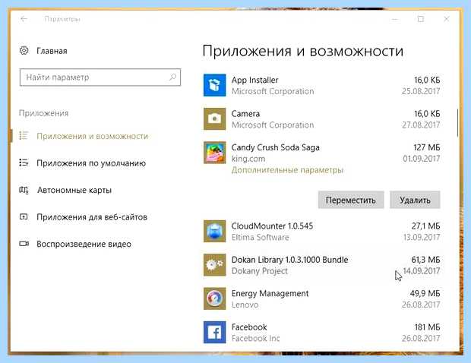Maximize the Параметры window
471x363 pixels.
click(421, 19)
